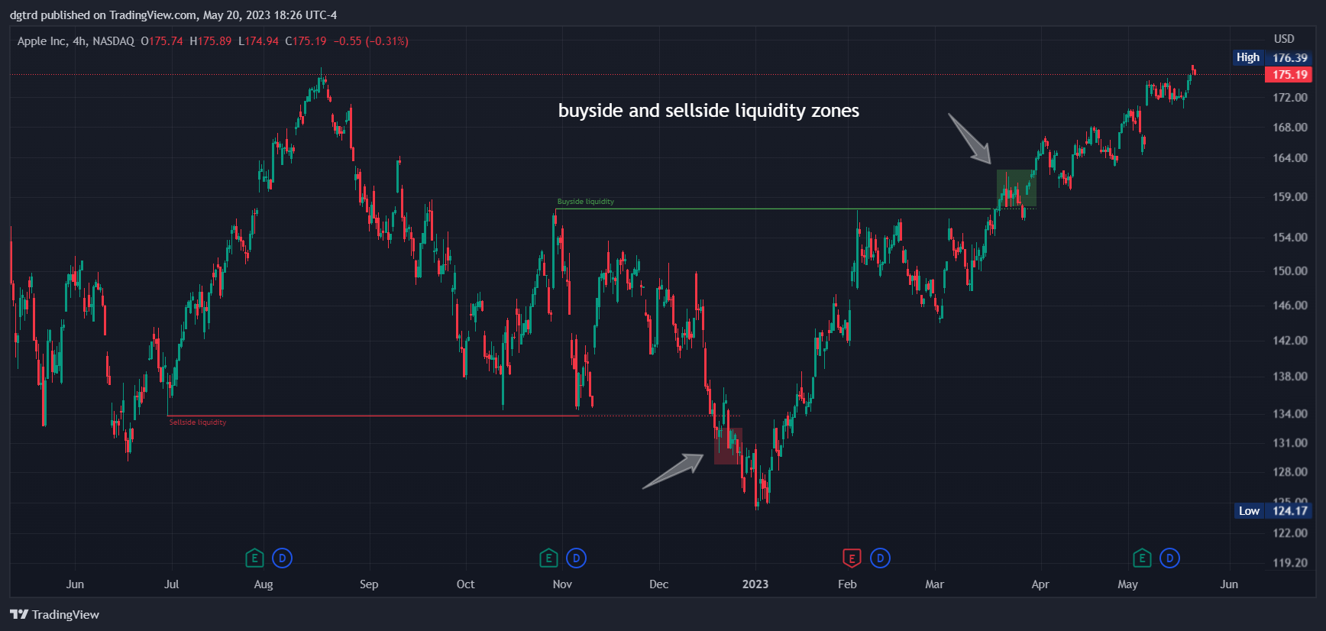Screen dimensions: 1326x631
Task: Click the 146.00 price axis label
Action: click(1290, 306)
